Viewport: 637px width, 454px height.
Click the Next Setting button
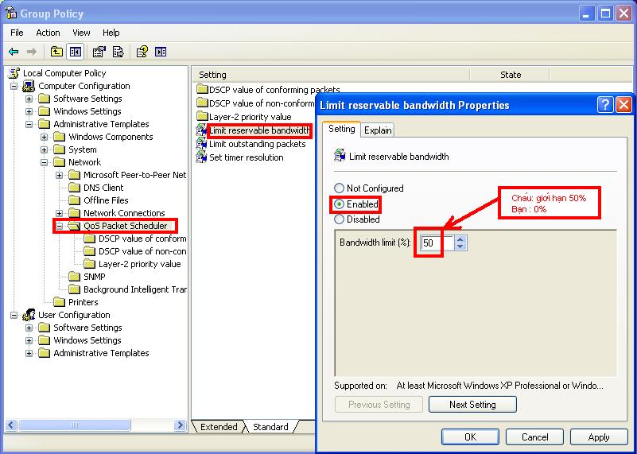[x=472, y=405]
